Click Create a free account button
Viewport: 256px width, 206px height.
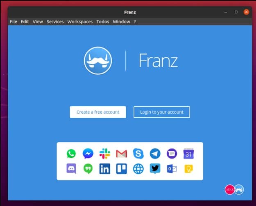click(98, 112)
